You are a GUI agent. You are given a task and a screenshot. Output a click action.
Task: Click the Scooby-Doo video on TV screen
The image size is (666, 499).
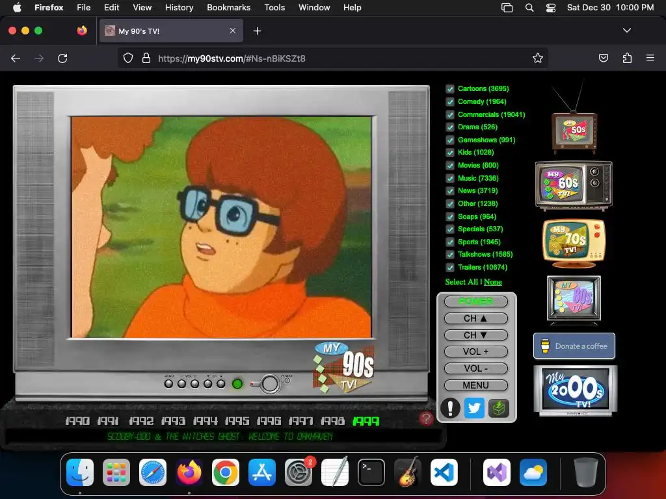(x=221, y=227)
